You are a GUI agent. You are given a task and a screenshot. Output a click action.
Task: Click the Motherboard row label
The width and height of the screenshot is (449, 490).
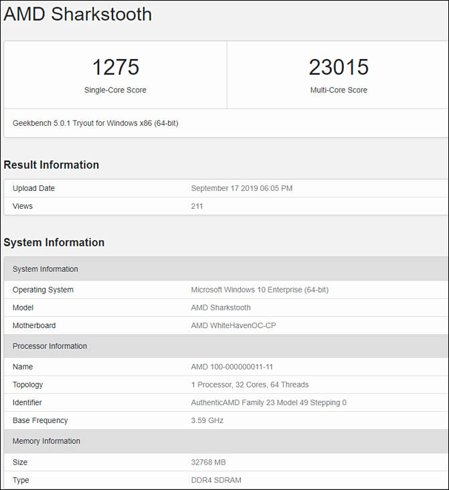(x=34, y=325)
